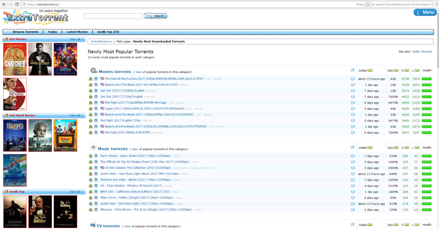This screenshot has width=442, height=234.
Task: Click view all beside Music torrents heading
Action: (137, 149)
